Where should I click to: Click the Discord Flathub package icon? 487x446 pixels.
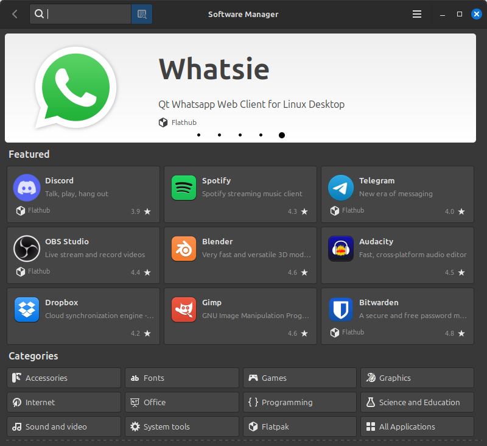(x=21, y=211)
